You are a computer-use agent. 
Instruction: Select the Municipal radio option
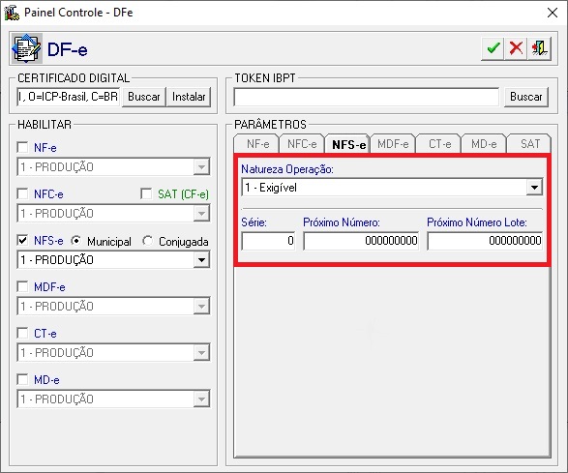76,241
